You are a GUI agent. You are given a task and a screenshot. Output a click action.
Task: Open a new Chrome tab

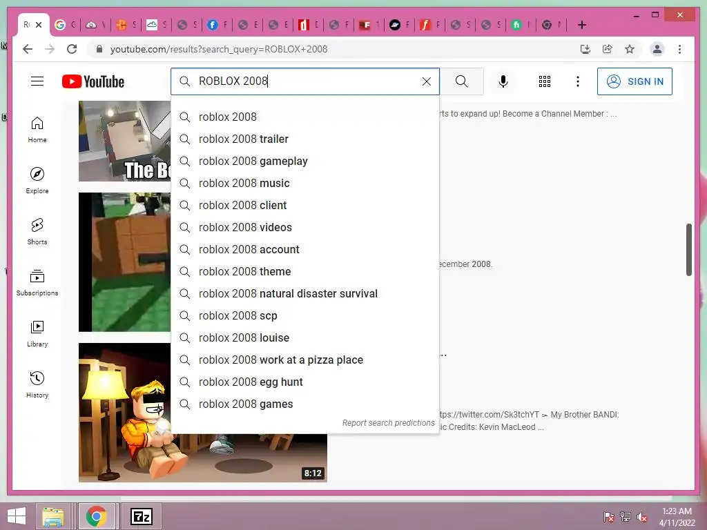(581, 25)
